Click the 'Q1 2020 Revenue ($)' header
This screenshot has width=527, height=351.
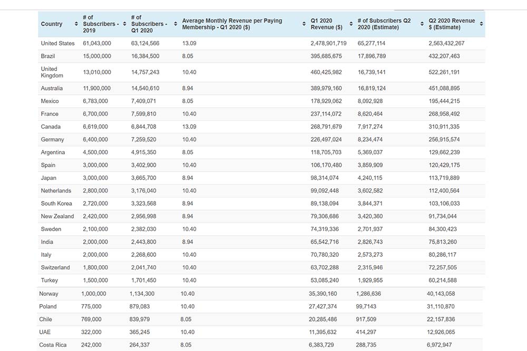tap(326, 24)
